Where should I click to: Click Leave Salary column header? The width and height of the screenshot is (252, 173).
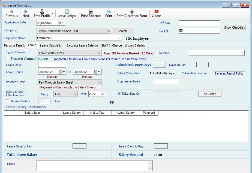tap(72, 113)
